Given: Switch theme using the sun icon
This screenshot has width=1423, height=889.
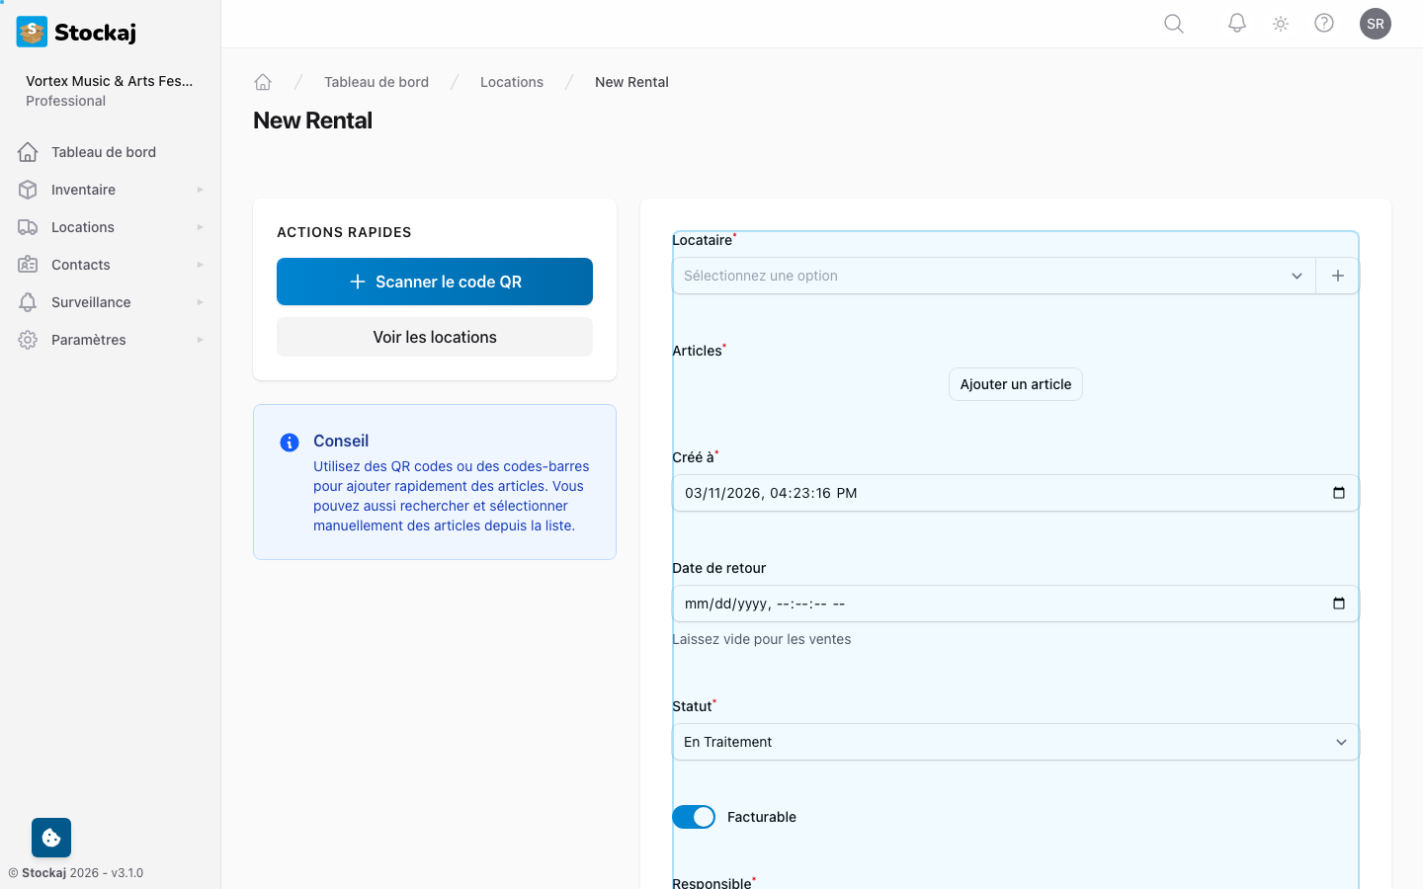Looking at the screenshot, I should pos(1281,24).
